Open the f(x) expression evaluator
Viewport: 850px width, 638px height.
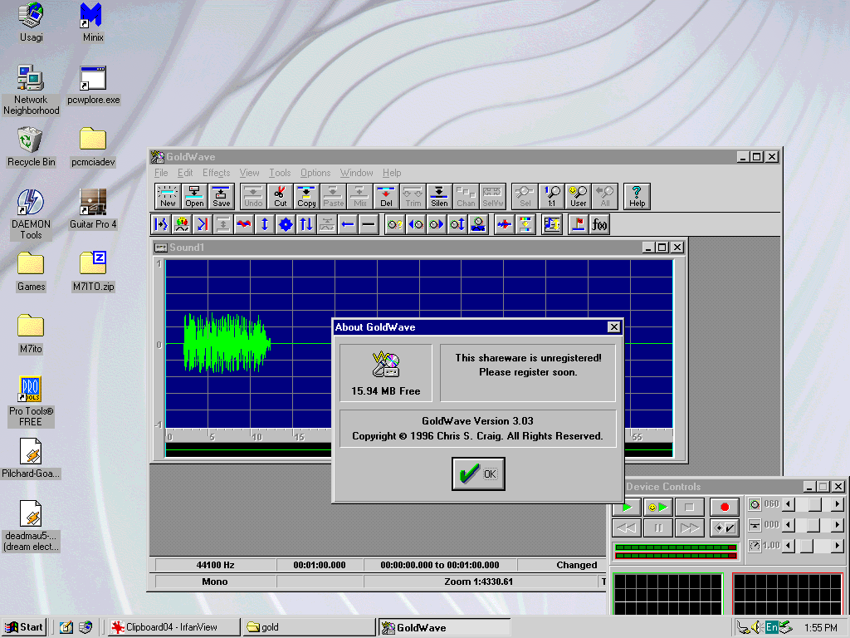599,224
